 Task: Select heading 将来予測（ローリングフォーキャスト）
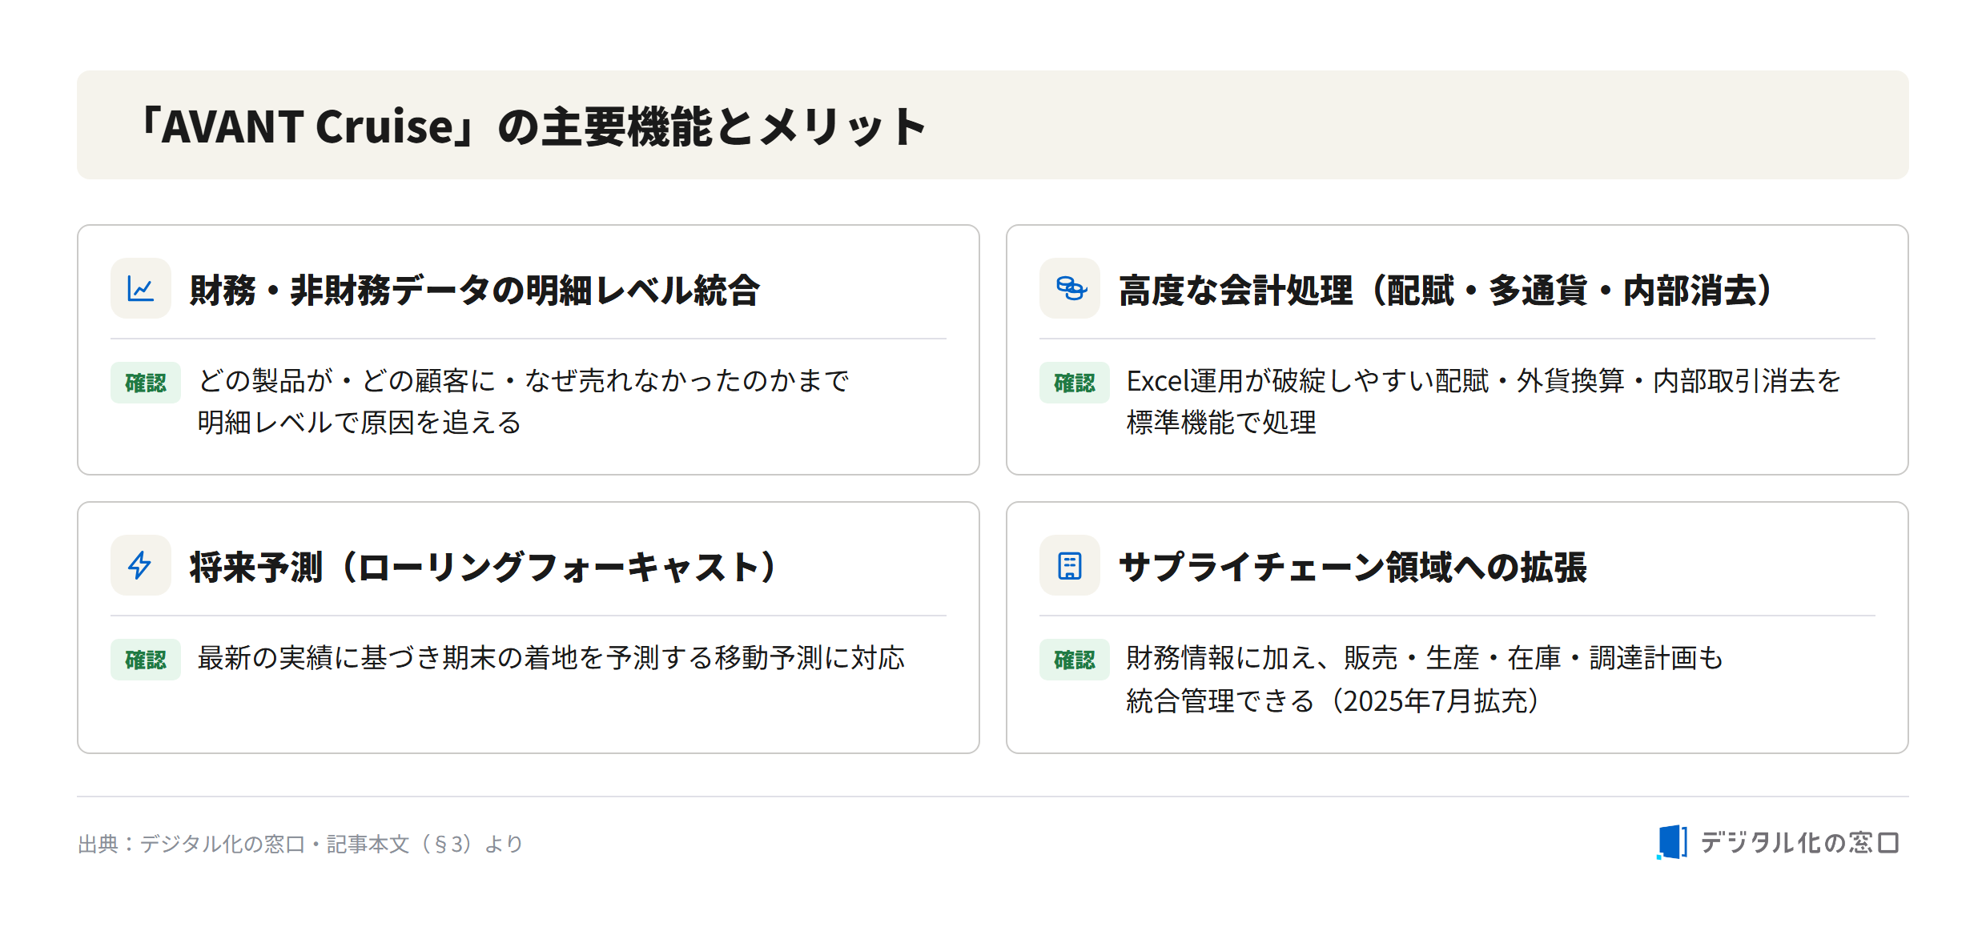coord(483,567)
